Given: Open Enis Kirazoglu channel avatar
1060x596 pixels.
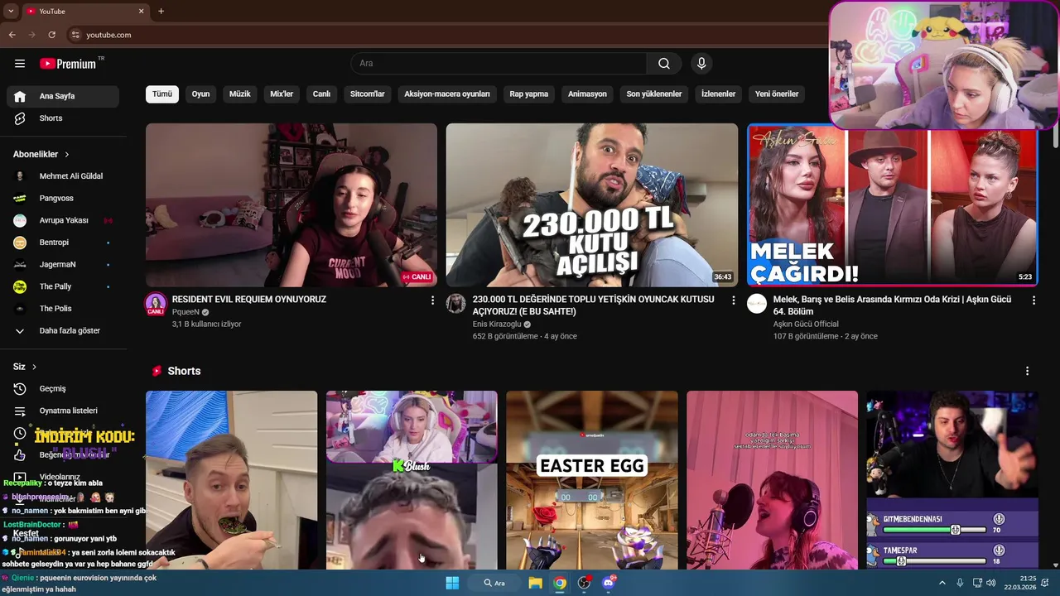Looking at the screenshot, I should coord(455,304).
